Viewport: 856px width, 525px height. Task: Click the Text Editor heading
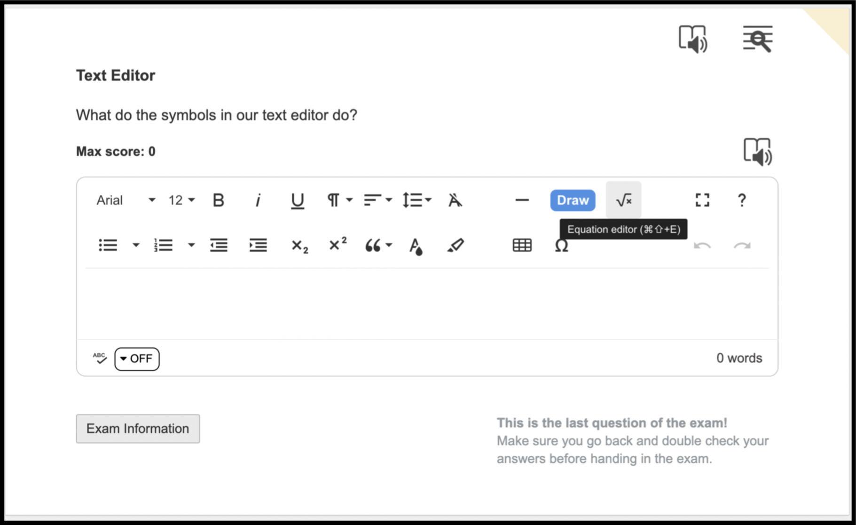coord(116,75)
